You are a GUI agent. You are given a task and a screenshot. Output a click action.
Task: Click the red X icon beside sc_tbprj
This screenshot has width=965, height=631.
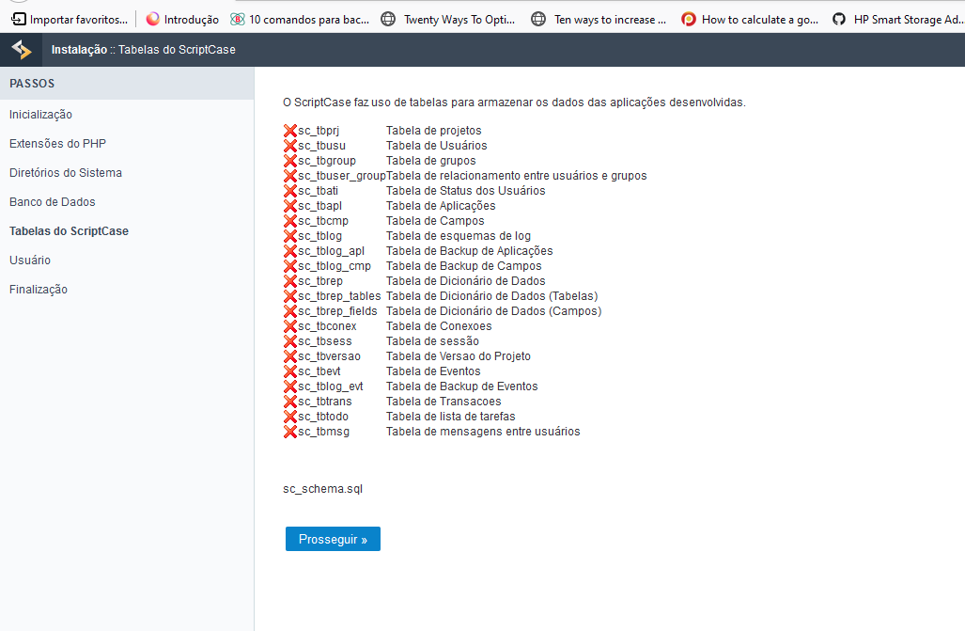(x=289, y=131)
